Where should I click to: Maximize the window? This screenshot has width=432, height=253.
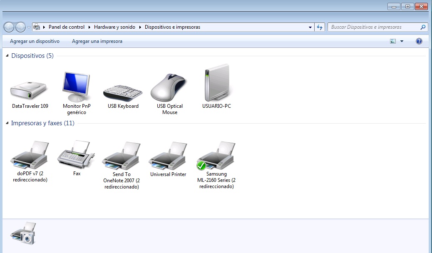407,6
